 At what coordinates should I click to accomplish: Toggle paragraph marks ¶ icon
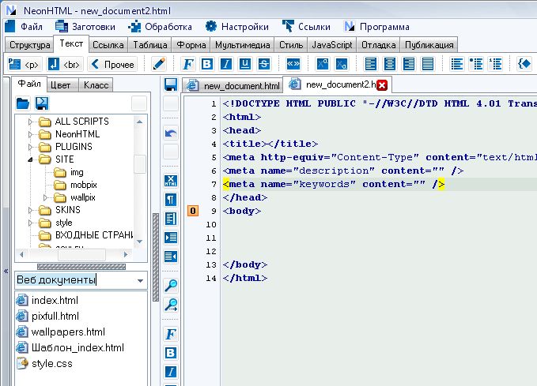[171, 200]
